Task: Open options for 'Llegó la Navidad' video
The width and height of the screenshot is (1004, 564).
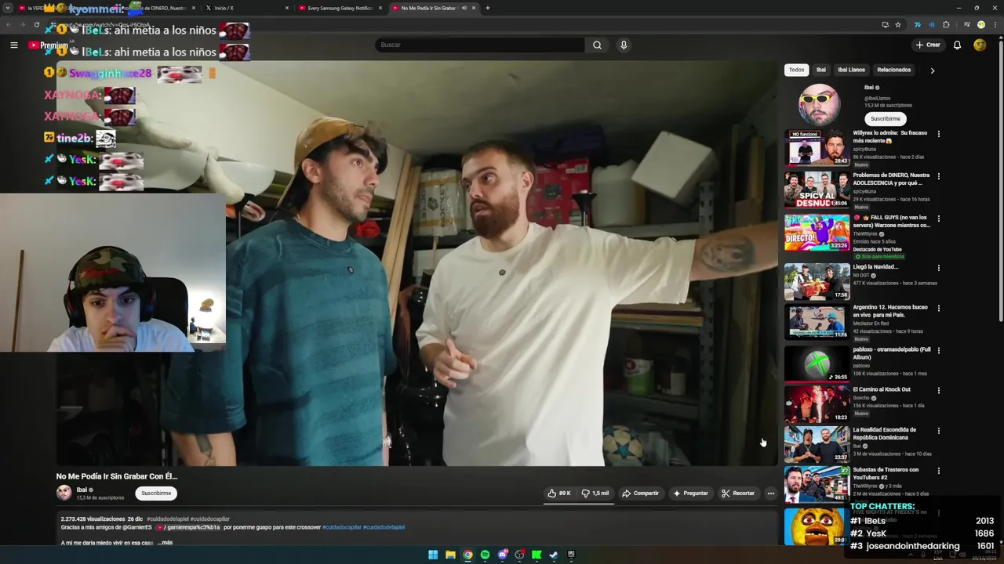Action: click(x=938, y=268)
